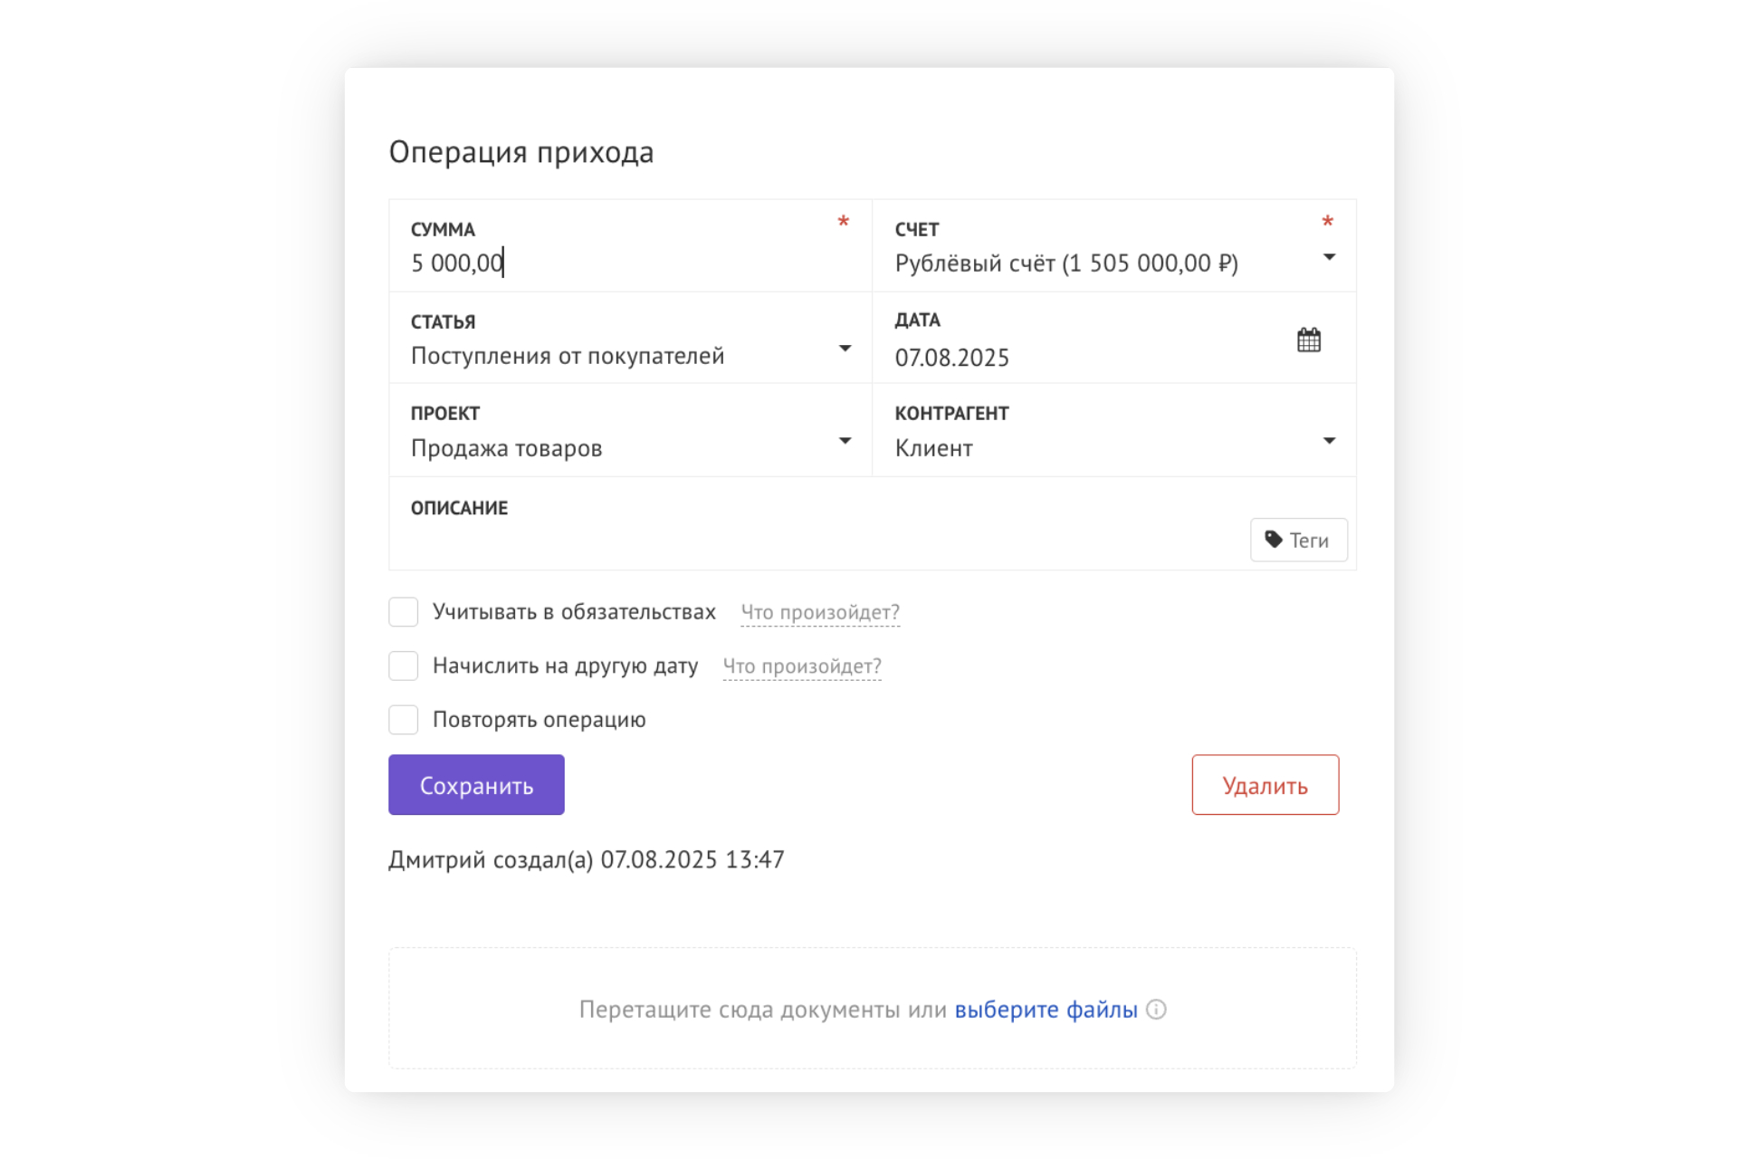1738x1159 pixels.
Task: Click the info icon beside file upload
Action: click(x=1156, y=1009)
